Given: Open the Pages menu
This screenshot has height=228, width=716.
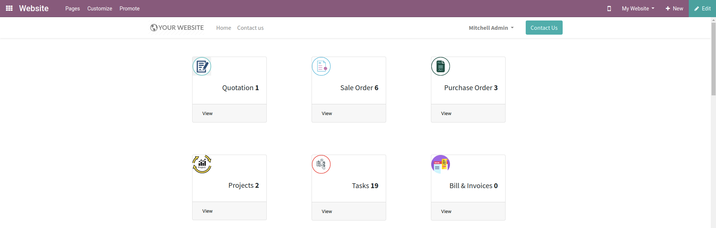Looking at the screenshot, I should (72, 9).
